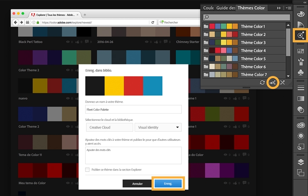
Task: Reload the browser page
Action: [153, 22]
